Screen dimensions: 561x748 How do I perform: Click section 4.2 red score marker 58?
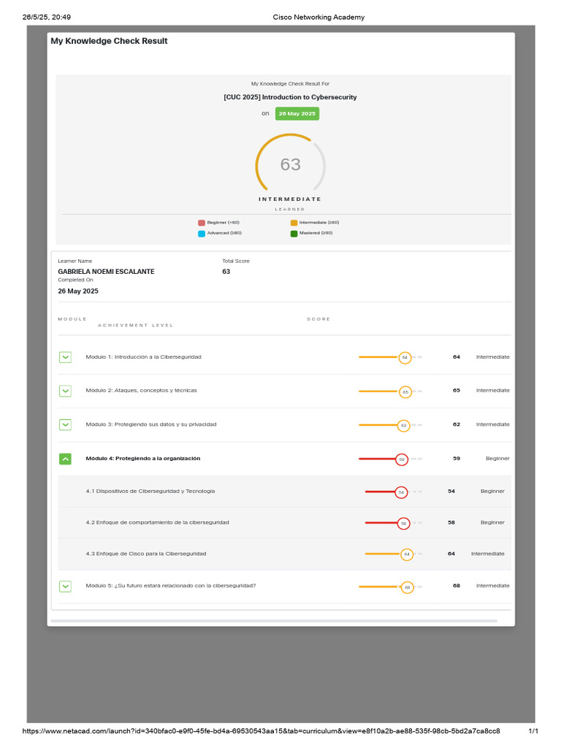click(403, 524)
